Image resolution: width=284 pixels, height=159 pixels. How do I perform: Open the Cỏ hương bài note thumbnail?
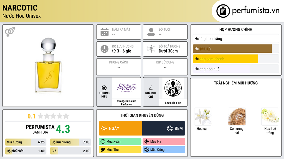[x=237, y=117]
